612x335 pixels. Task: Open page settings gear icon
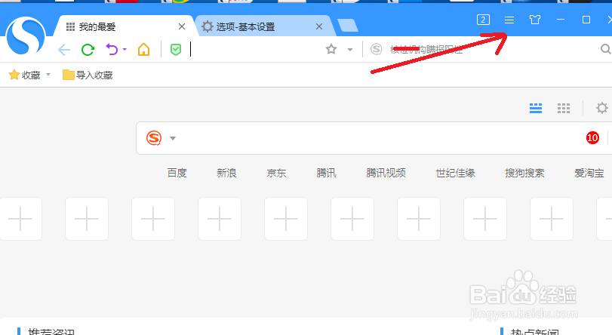pos(602,108)
